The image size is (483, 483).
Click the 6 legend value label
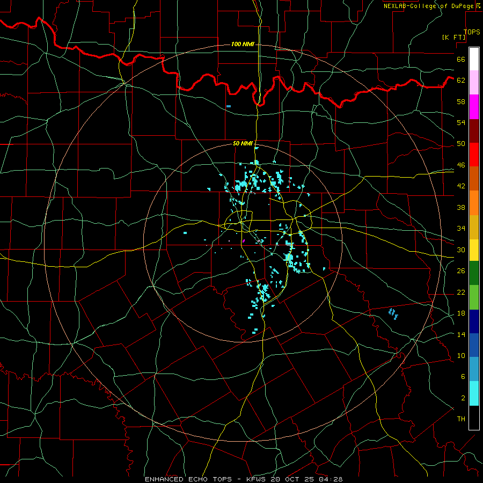(x=463, y=376)
